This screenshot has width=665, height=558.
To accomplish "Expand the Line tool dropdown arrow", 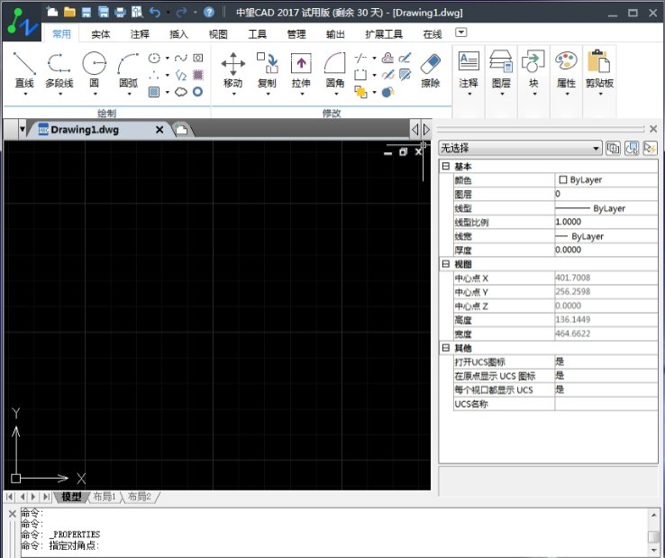I will [x=25, y=95].
